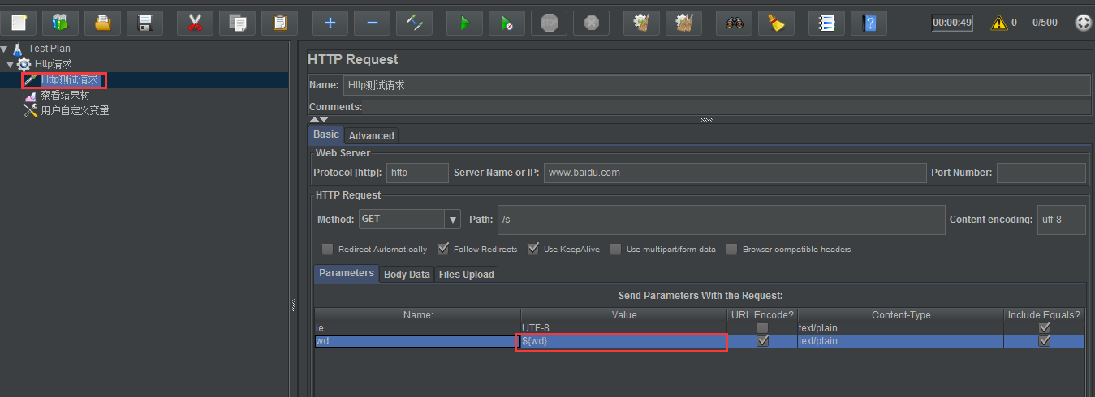This screenshot has height=397, width=1095.
Task: Click the Value column header
Action: coord(624,314)
